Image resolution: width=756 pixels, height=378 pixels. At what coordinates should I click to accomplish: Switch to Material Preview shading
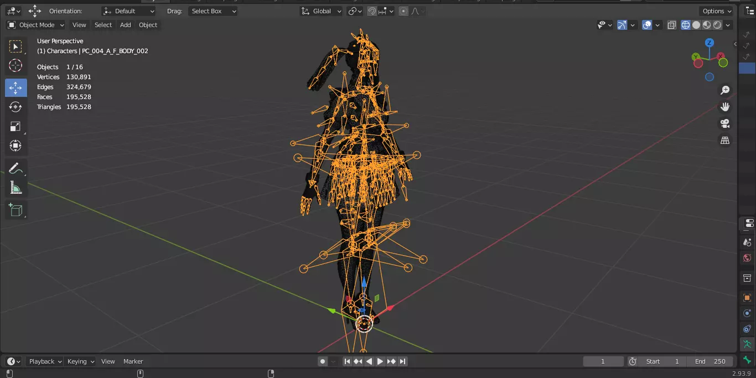(x=707, y=25)
